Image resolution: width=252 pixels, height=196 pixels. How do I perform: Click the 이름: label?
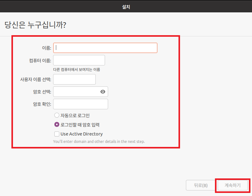[47, 48]
